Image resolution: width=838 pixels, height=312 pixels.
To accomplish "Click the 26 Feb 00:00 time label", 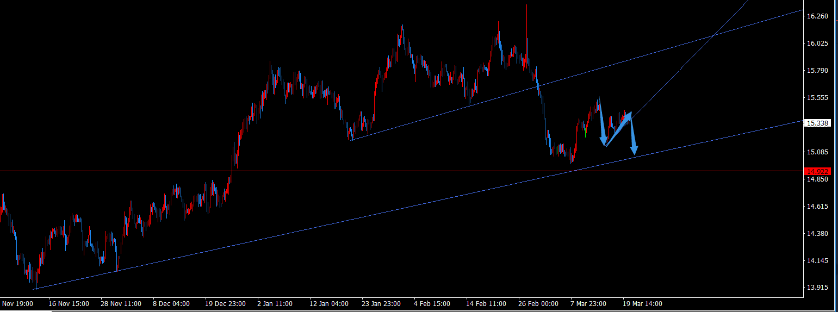I will (x=539, y=304).
